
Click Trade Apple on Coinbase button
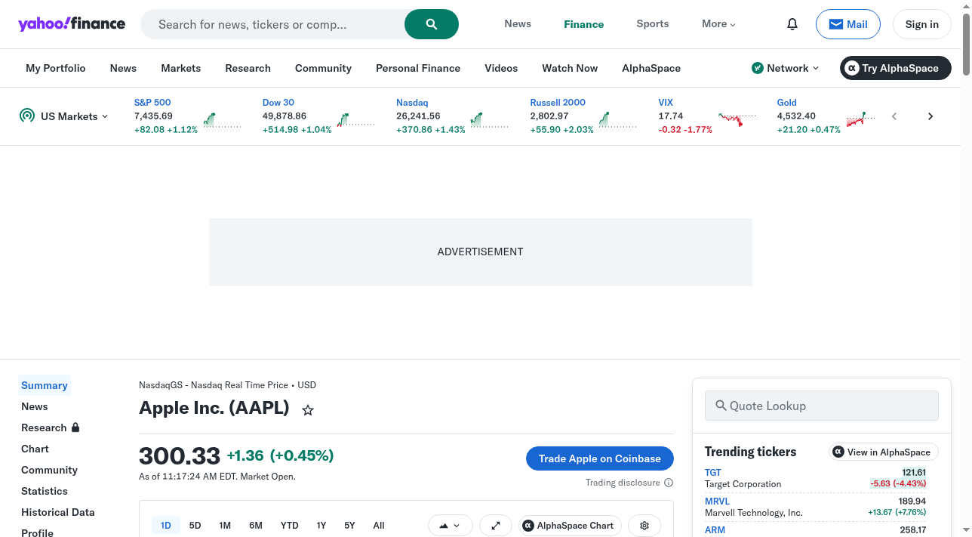coord(600,458)
